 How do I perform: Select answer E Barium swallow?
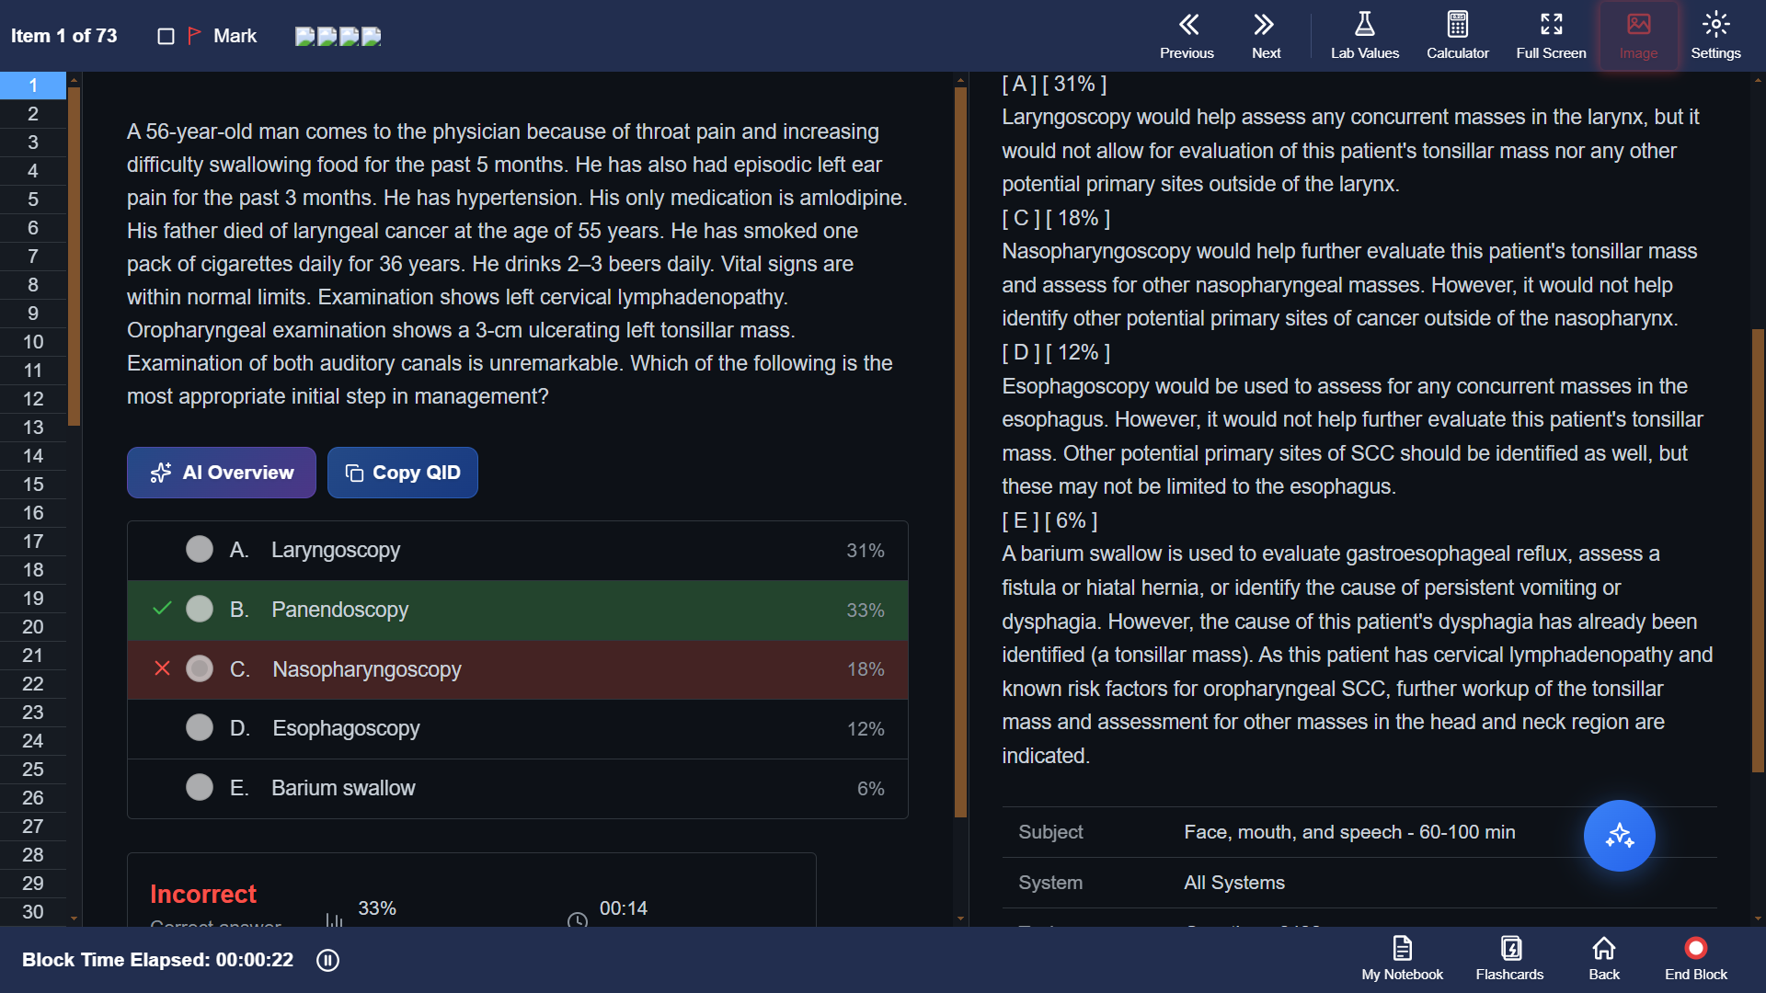(x=518, y=788)
